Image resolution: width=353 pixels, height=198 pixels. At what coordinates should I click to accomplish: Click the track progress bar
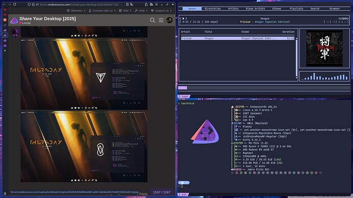264,88
